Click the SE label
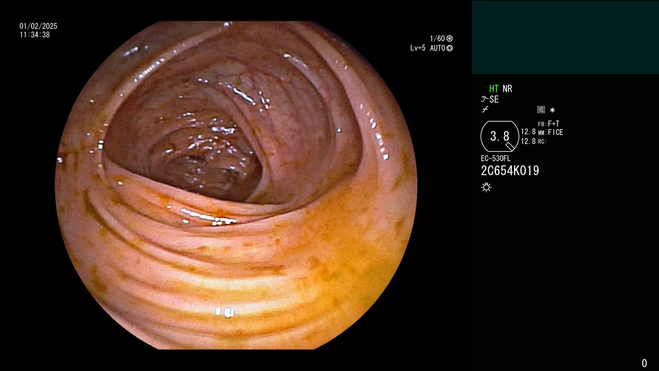 tap(494, 99)
